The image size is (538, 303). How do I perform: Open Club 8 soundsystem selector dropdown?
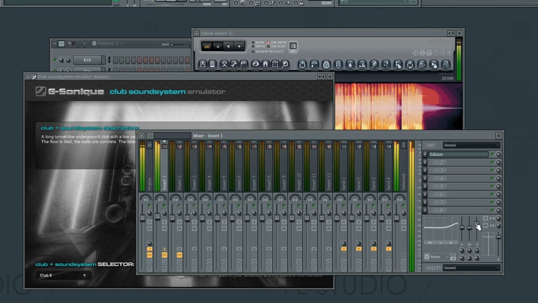(63, 275)
